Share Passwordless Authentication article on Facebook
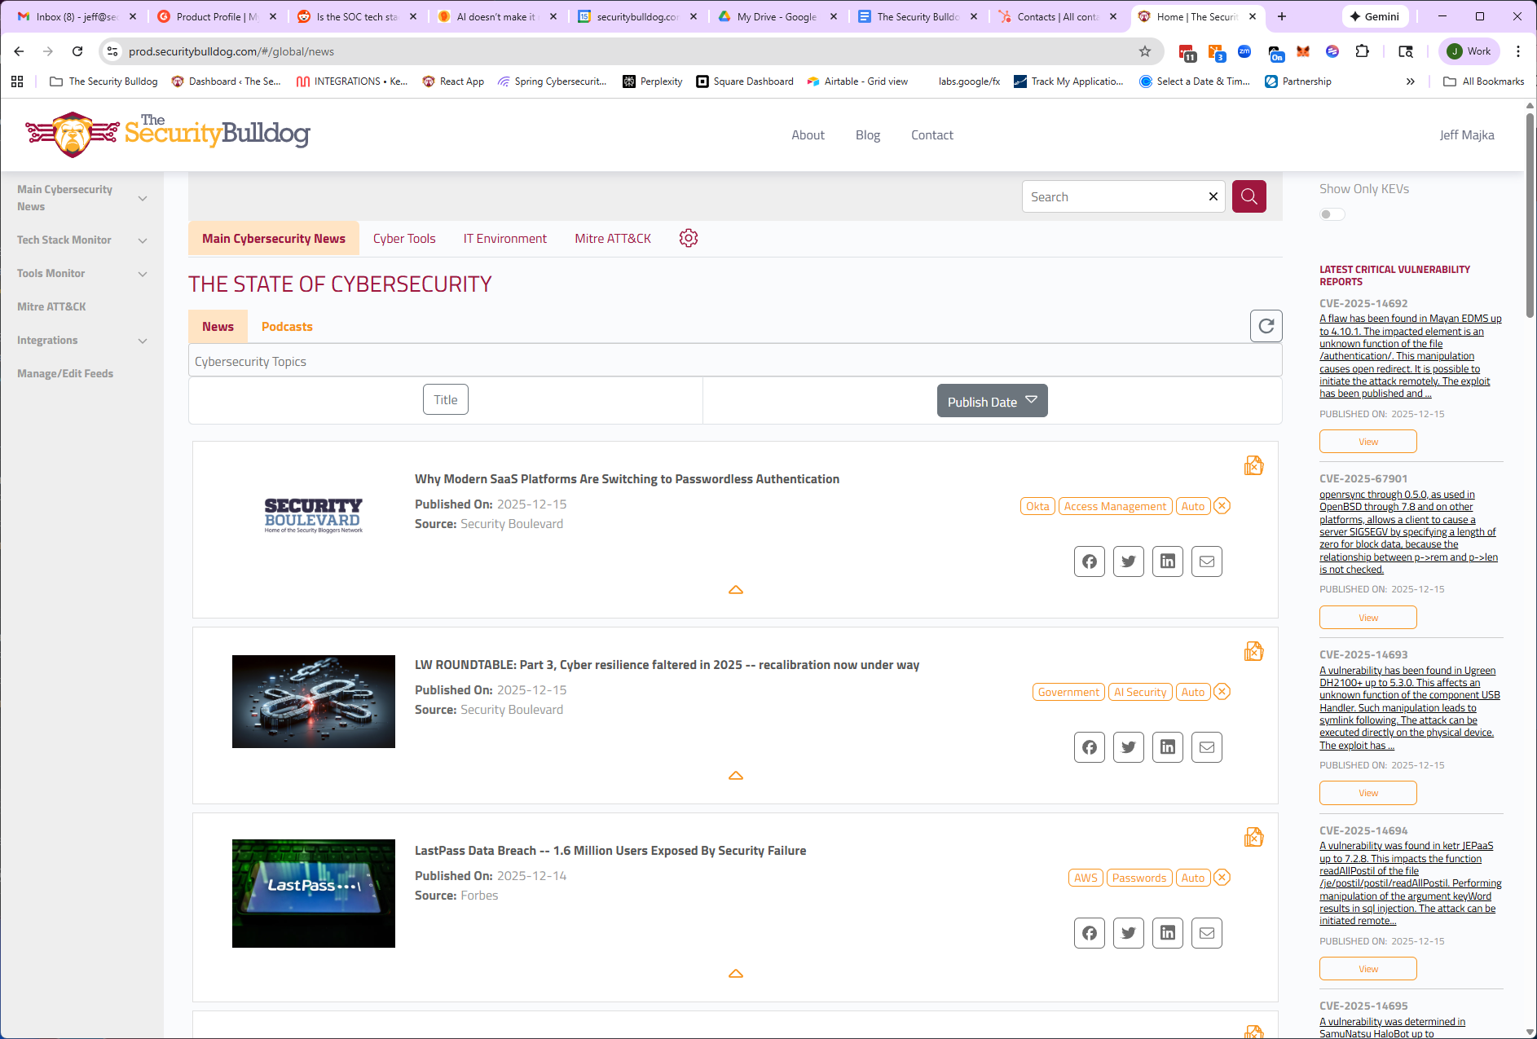This screenshot has height=1039, width=1537. (1090, 561)
